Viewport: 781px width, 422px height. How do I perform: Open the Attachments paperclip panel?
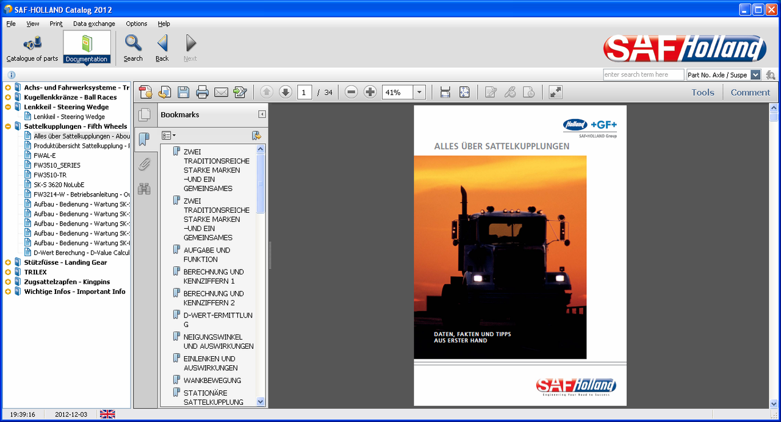click(144, 164)
